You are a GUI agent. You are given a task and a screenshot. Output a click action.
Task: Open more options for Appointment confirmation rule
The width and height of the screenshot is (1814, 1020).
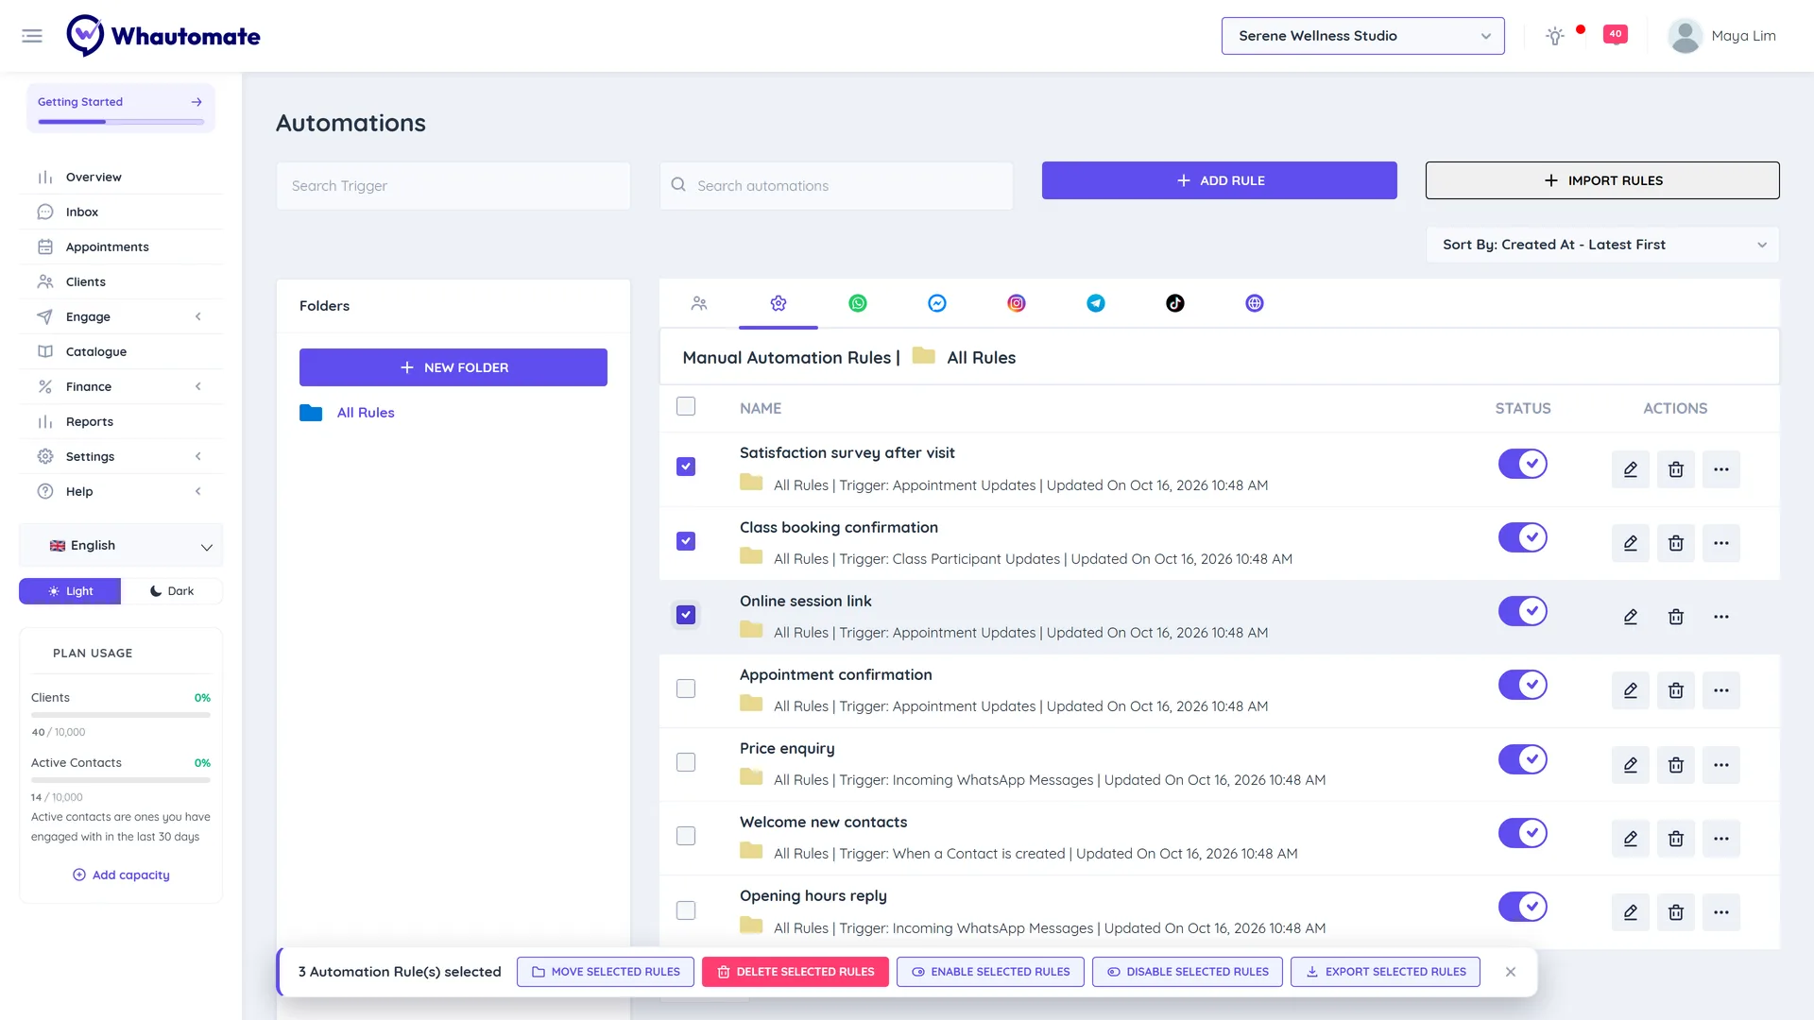click(1721, 690)
